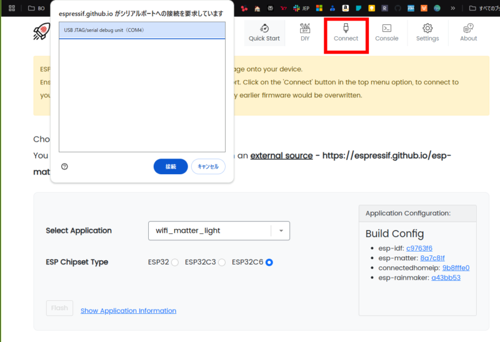Open Show Application Information link
Viewport: 500px width, 342px height.
(128, 311)
